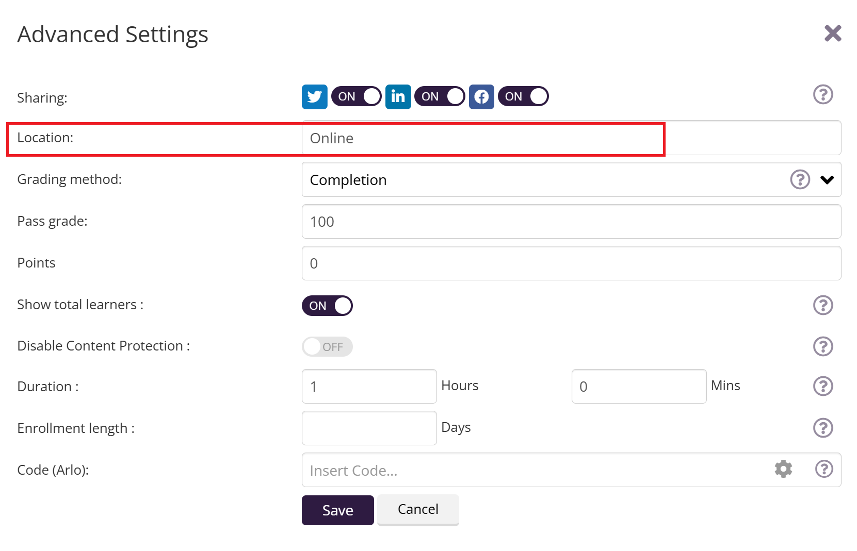Turn off the LinkedIn sharing toggle

(x=440, y=97)
